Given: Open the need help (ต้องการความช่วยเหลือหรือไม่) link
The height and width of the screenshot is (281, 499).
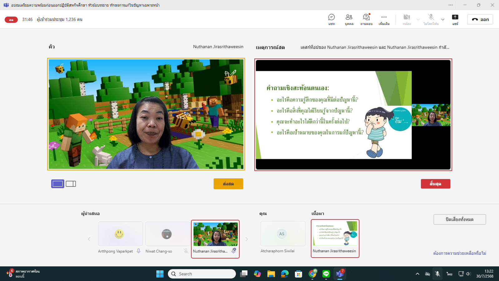Looking at the screenshot, I should pos(460,253).
